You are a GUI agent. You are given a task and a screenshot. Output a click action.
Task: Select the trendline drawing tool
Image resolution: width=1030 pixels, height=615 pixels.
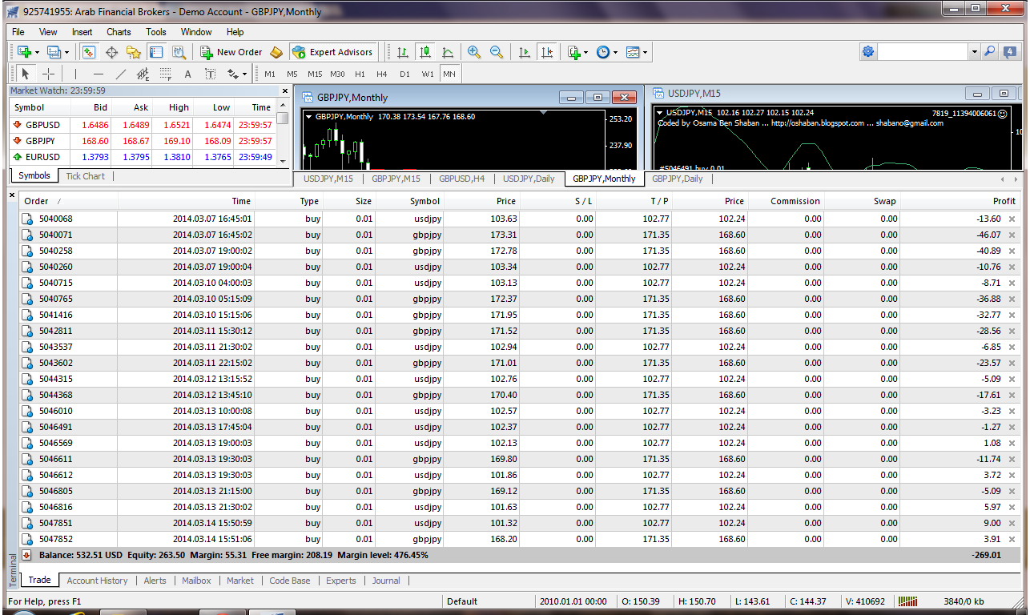click(x=121, y=74)
